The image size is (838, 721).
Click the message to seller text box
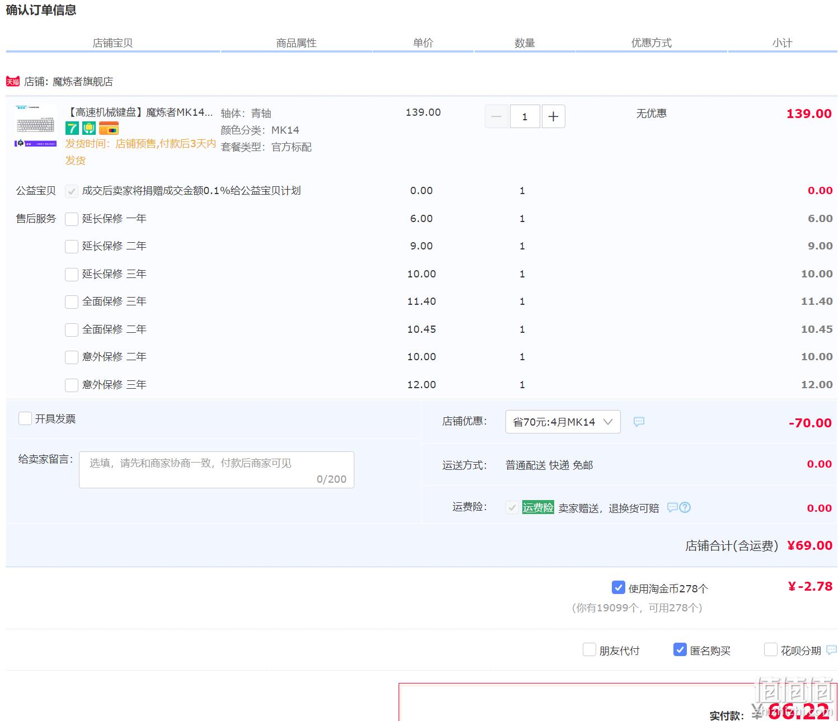(217, 470)
